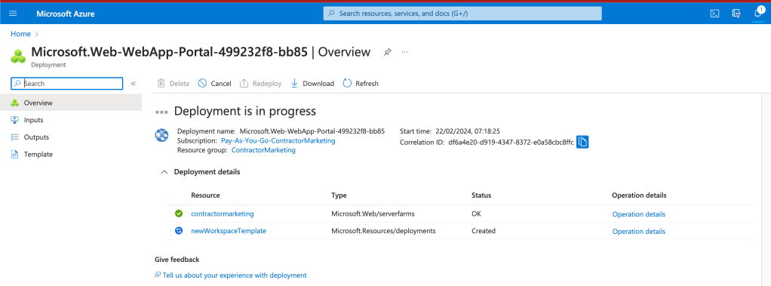
Task: Click the Created status cell
Action: [484, 231]
